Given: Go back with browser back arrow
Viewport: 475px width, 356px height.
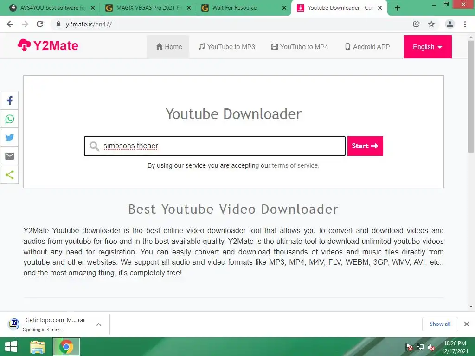Looking at the screenshot, I should tap(10, 24).
